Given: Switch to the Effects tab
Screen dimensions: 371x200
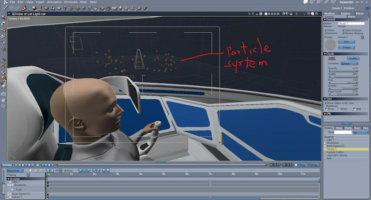Looking at the screenshot, I should point(359,13).
